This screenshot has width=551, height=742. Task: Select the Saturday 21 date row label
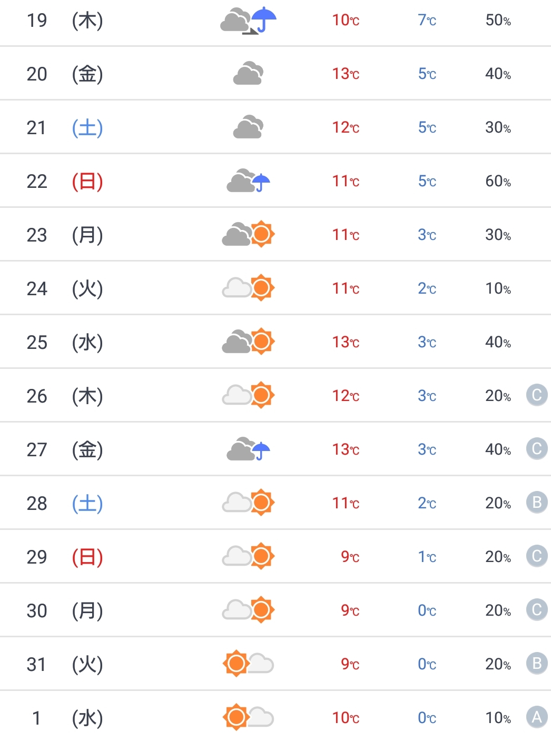click(64, 128)
